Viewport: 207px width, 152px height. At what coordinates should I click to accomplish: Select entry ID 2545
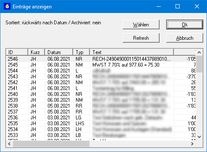[101, 65]
